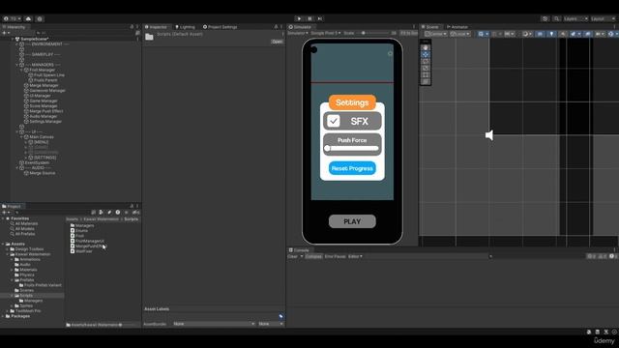Click the Console Clear button
This screenshot has height=348, width=619.
click(292, 256)
